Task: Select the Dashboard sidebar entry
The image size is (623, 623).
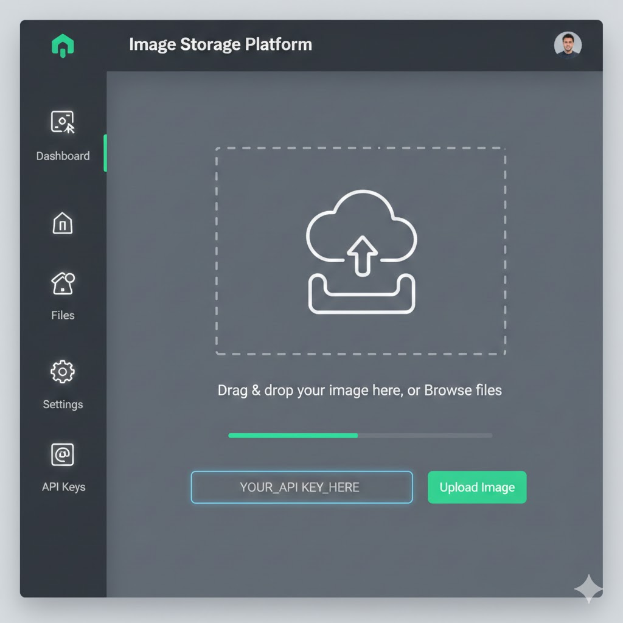Action: [63, 156]
